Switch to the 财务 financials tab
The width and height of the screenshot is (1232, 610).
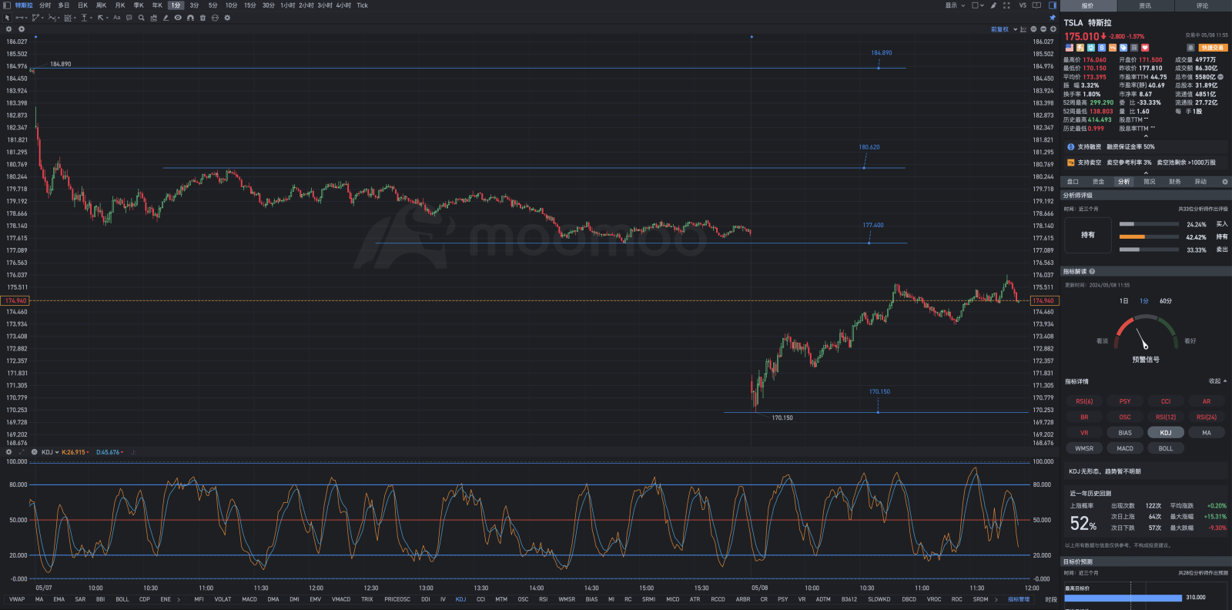tap(1175, 182)
